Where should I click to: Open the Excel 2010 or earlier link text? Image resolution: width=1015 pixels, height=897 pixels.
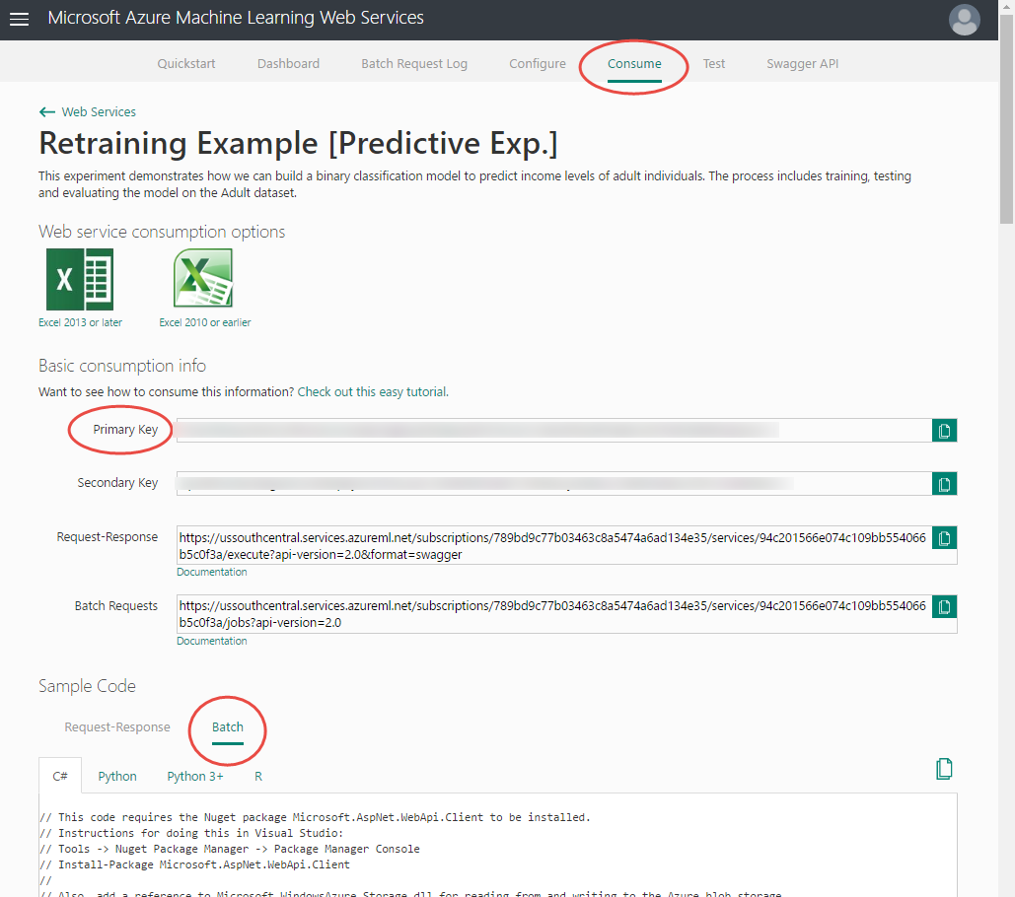tap(205, 322)
